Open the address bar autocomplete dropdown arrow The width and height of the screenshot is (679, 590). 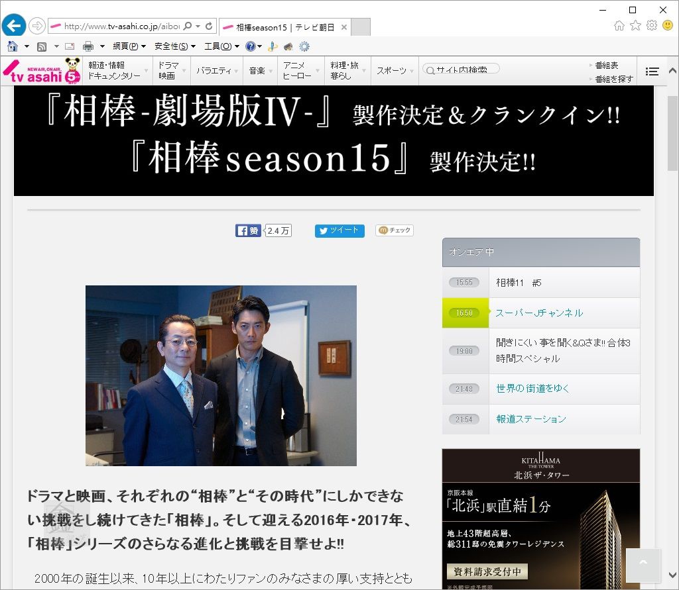pos(198,26)
